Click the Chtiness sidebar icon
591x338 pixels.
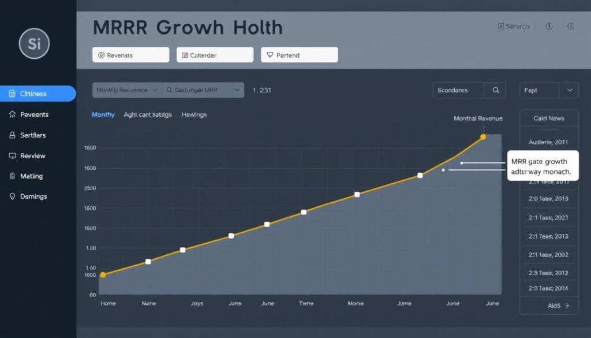click(13, 94)
